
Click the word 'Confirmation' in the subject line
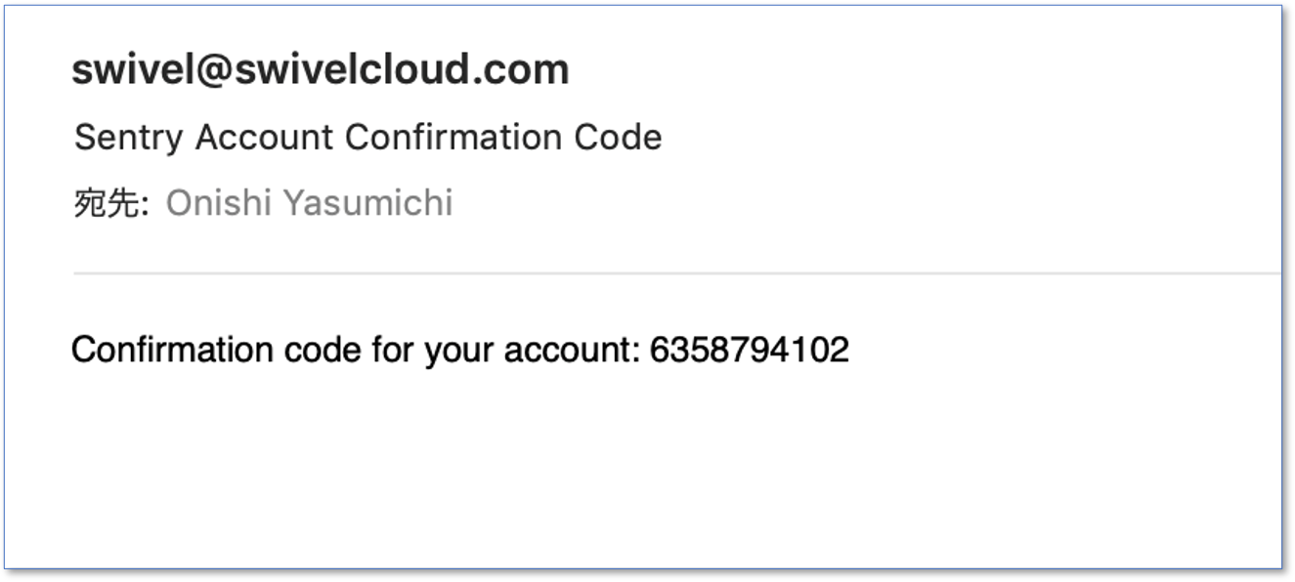(x=454, y=137)
